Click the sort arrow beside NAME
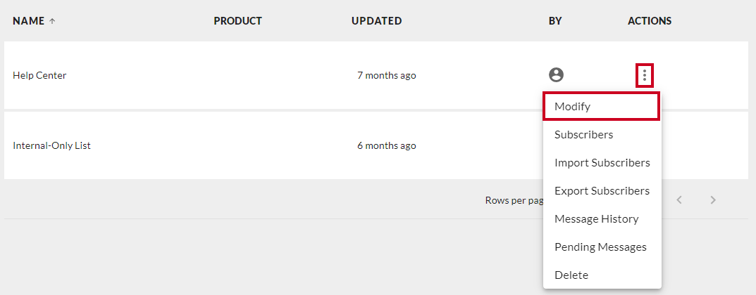This screenshot has height=295, width=756. (x=52, y=21)
